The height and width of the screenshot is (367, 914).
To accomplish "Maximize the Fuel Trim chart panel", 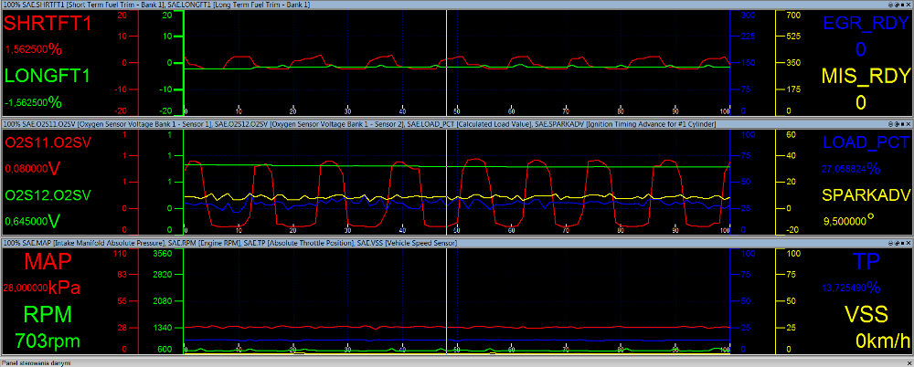I will coord(902,5).
